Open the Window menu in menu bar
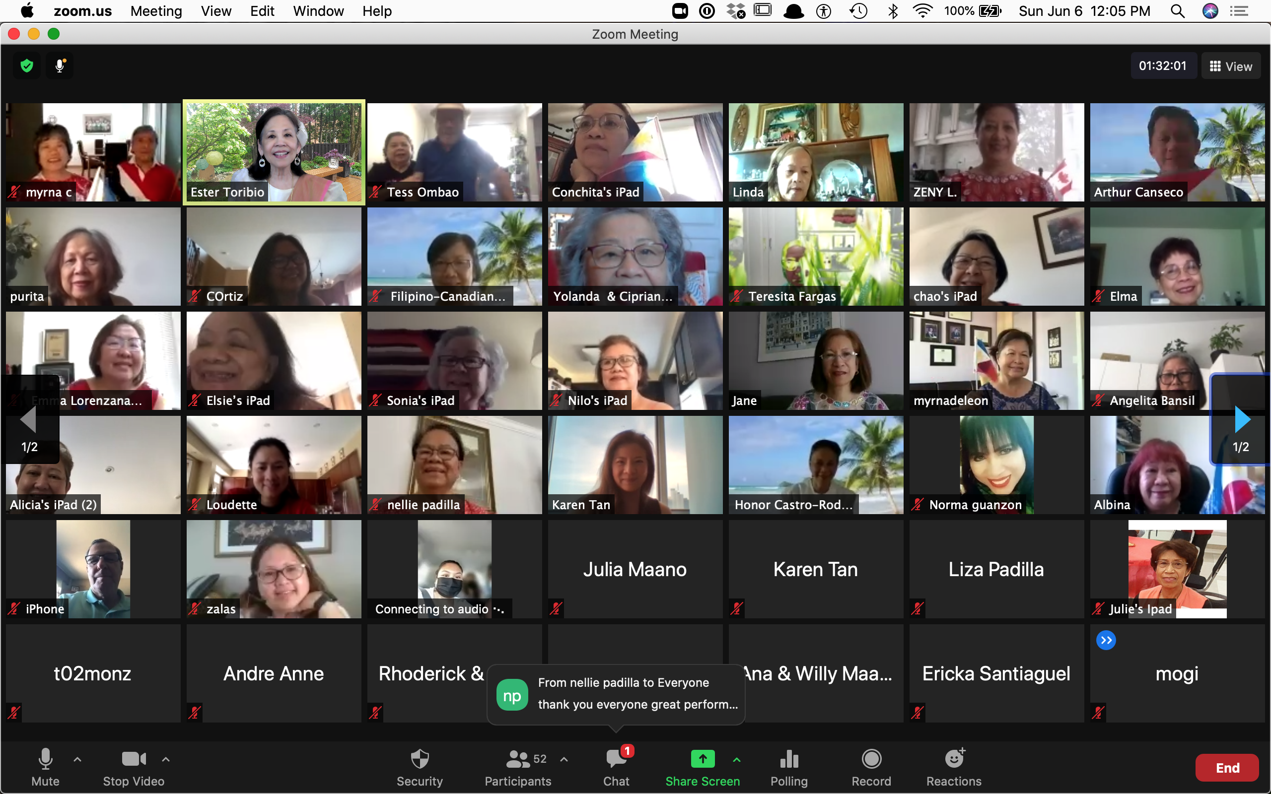Viewport: 1271px width, 794px height. click(318, 11)
